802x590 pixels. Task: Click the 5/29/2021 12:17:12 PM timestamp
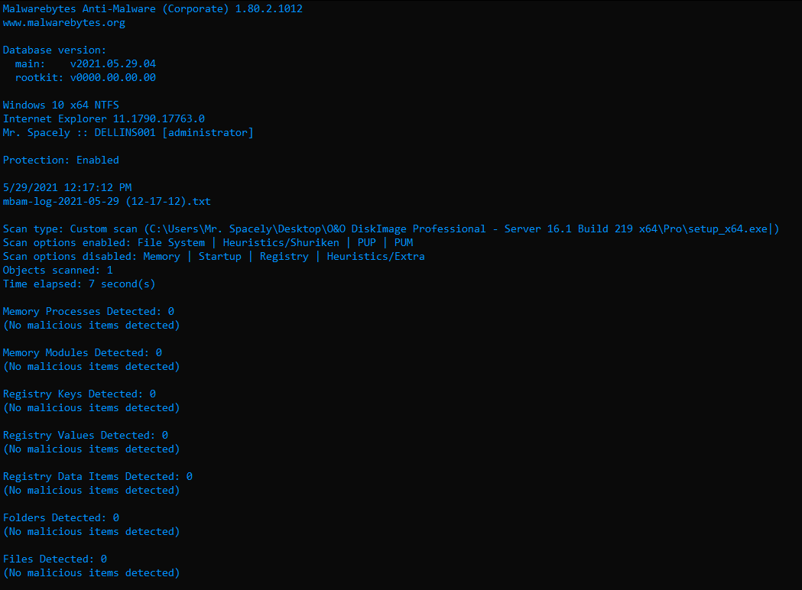(67, 188)
